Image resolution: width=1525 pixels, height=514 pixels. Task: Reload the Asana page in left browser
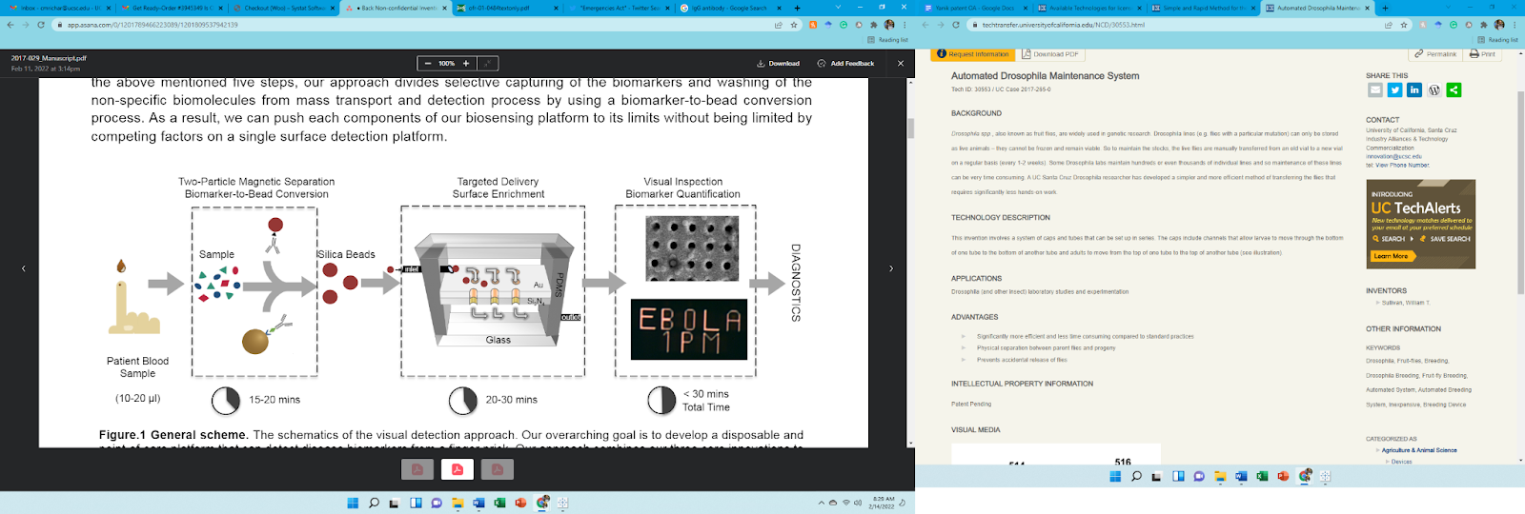coord(41,25)
